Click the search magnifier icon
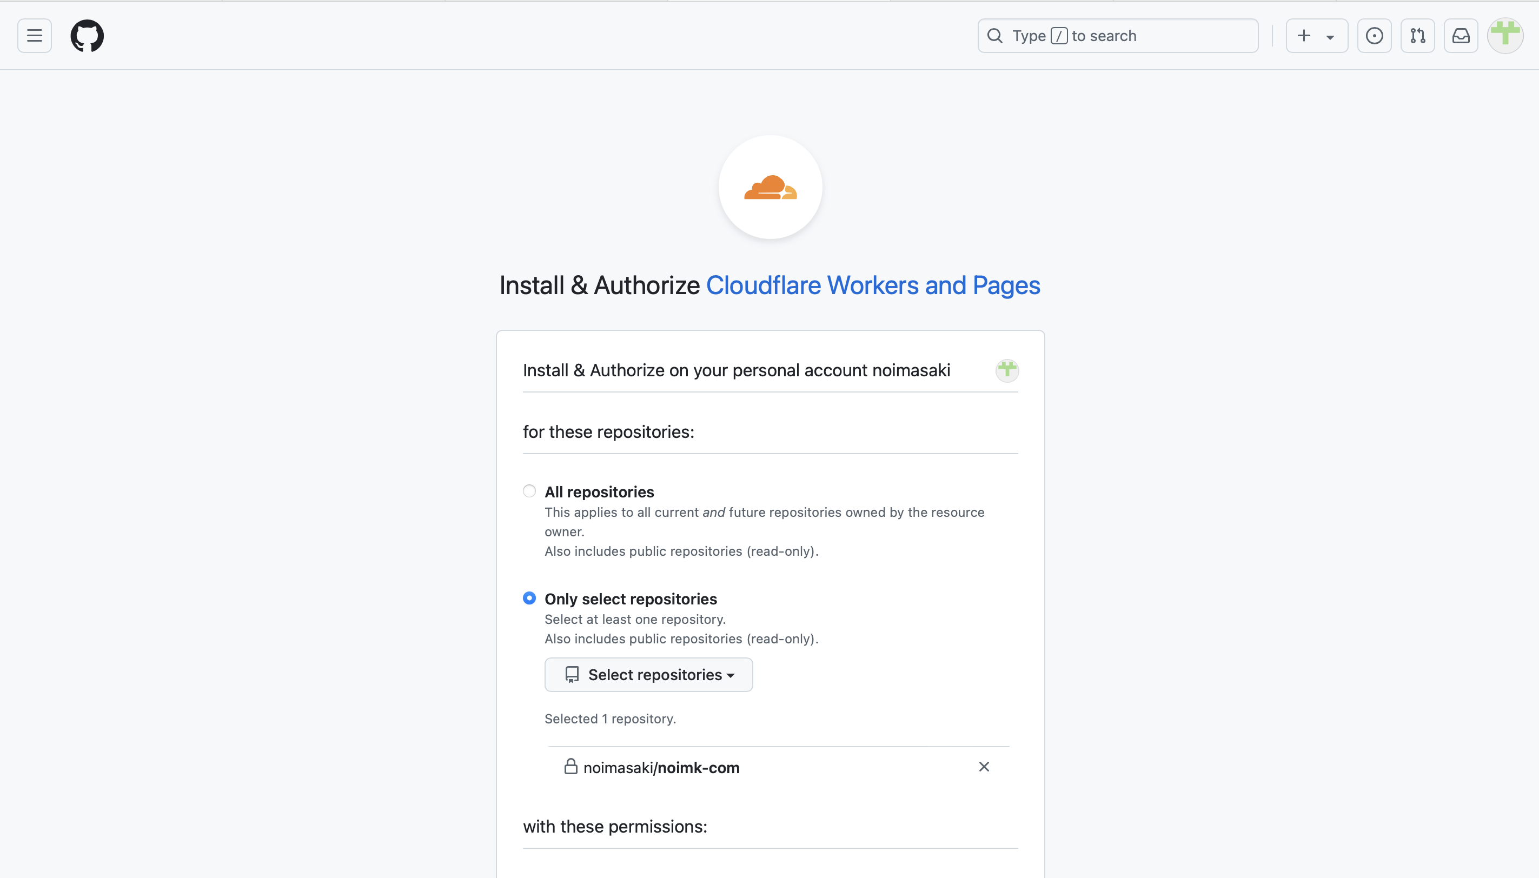The width and height of the screenshot is (1539, 878). pyautogui.click(x=995, y=36)
